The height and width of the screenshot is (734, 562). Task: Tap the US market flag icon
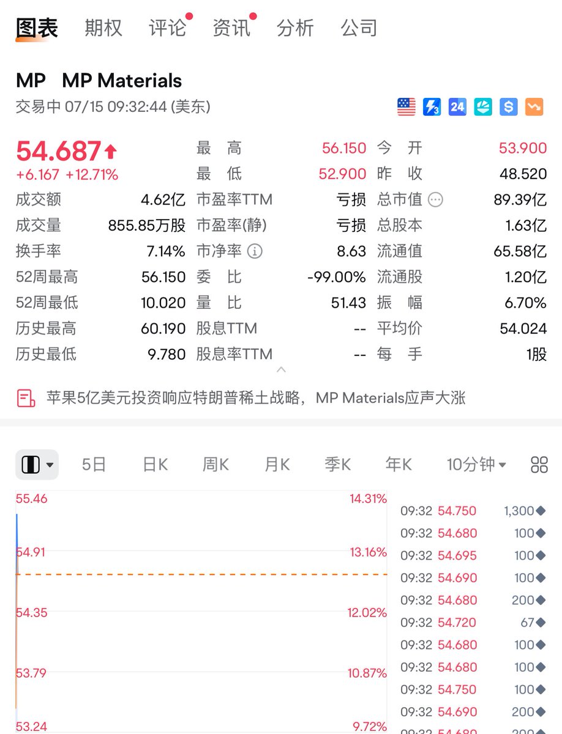click(406, 107)
